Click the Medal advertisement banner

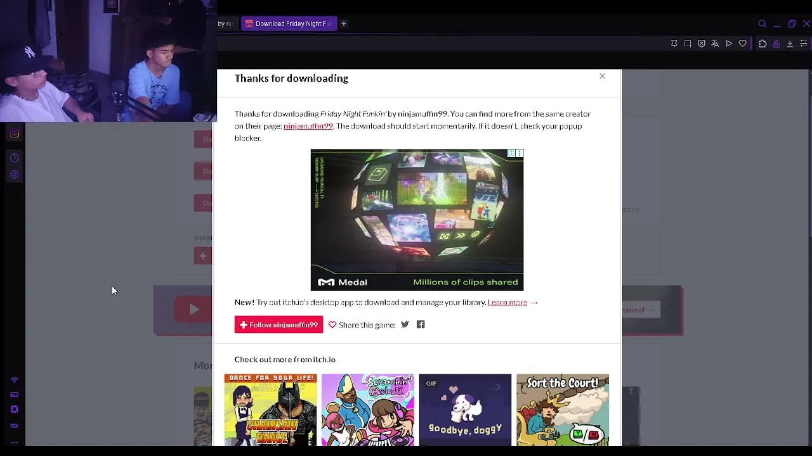417,220
